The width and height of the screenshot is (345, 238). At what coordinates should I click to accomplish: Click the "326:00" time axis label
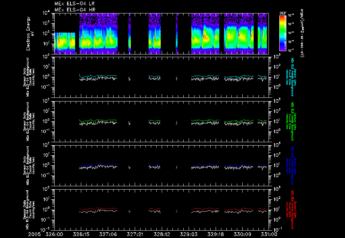[x=55, y=234]
